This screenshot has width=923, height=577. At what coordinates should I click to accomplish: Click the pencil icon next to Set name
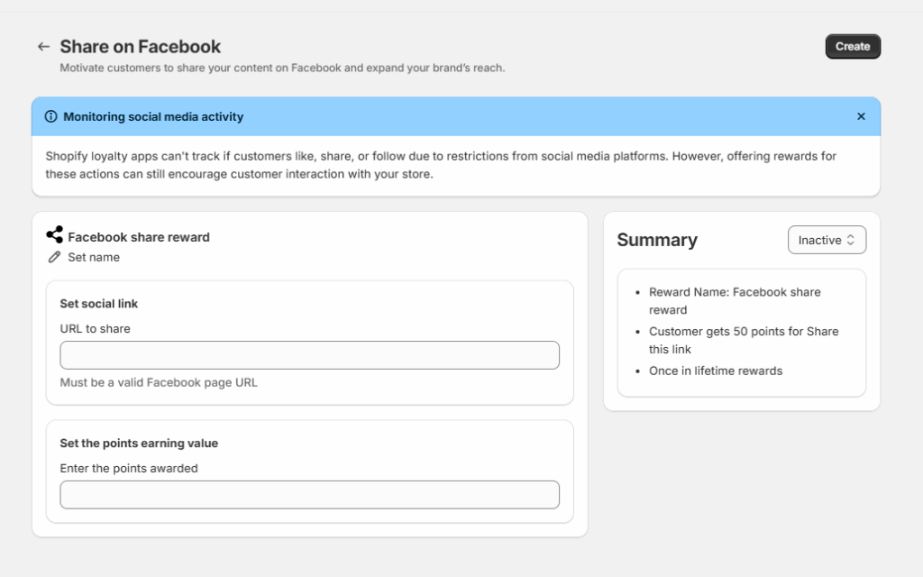point(54,257)
